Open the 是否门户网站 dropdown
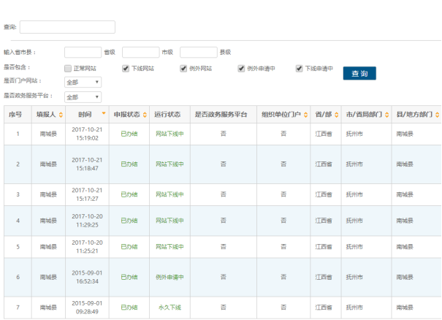The width and height of the screenshot is (442, 320). click(83, 83)
